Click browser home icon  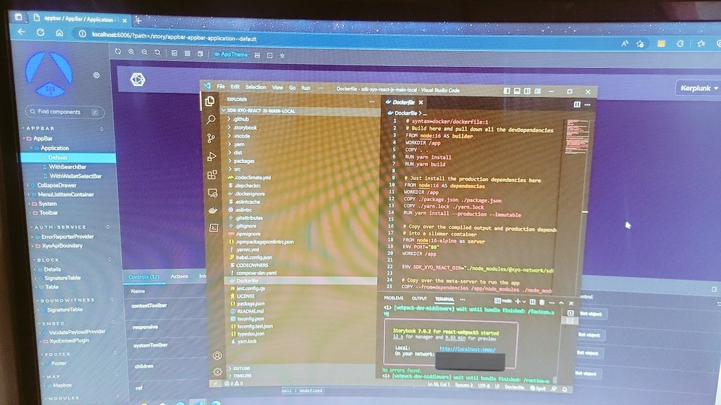coord(59,33)
